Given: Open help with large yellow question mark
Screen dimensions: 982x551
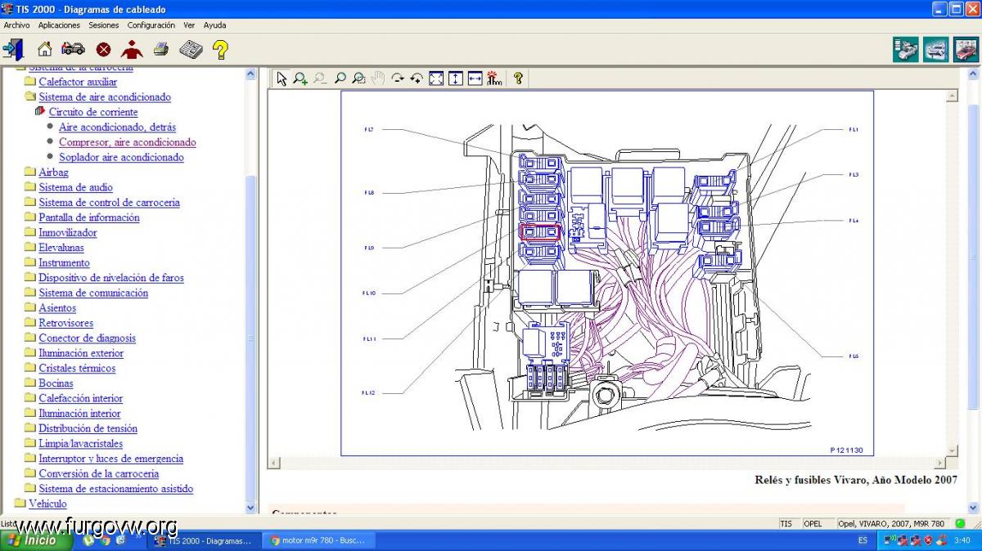Looking at the screenshot, I should tap(220, 49).
